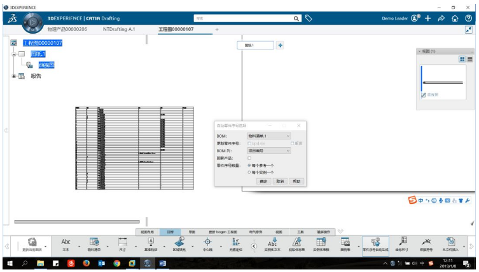
Task: Click the search input field
Action: point(244,18)
